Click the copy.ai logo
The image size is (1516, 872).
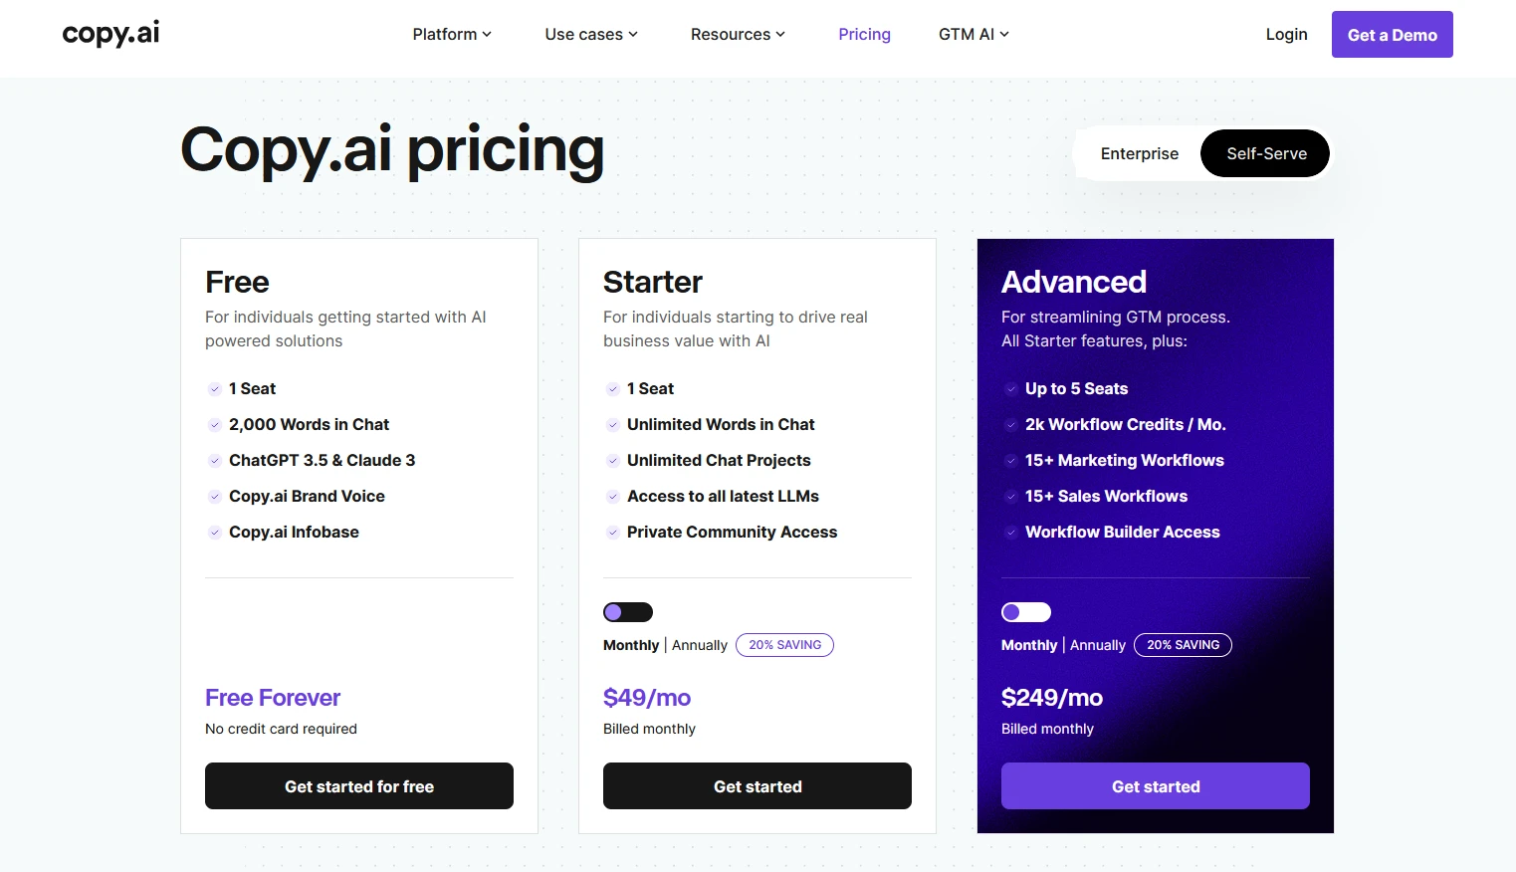pyautogui.click(x=110, y=34)
